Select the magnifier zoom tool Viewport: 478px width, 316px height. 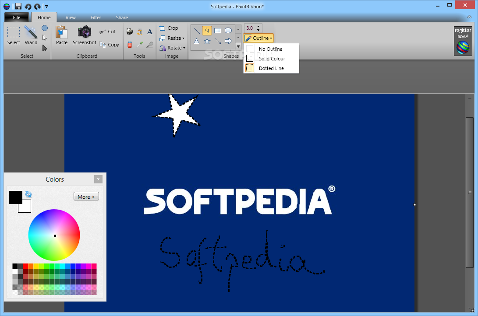point(150,45)
